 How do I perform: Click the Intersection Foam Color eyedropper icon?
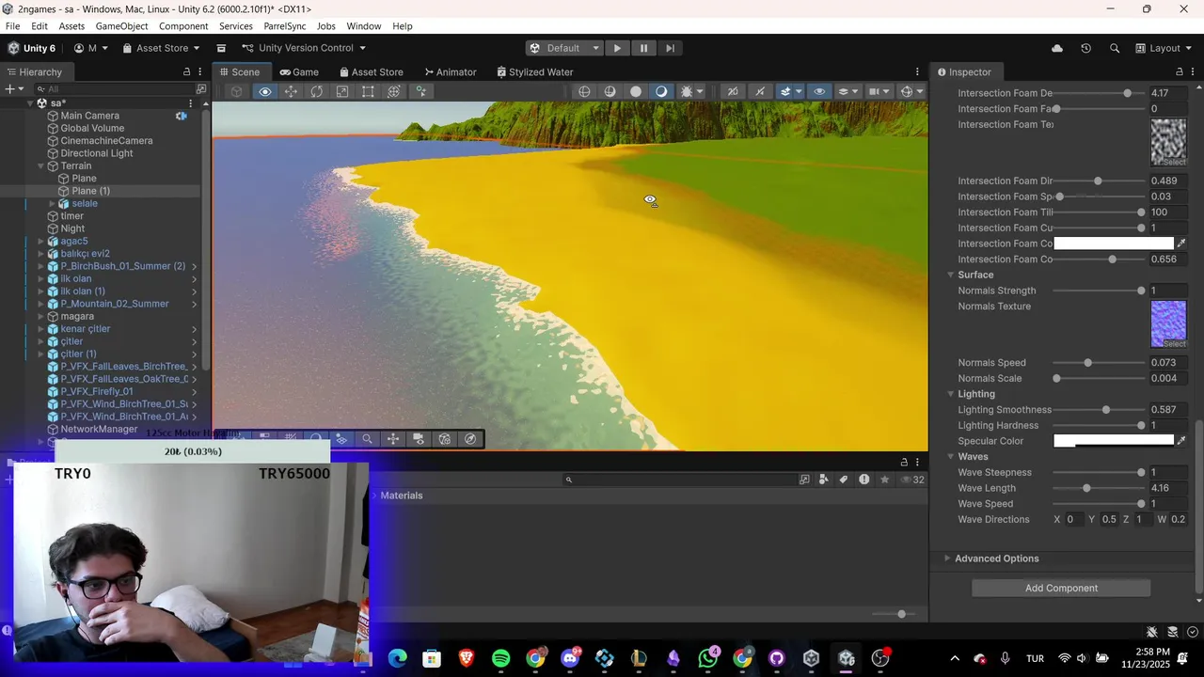1181,244
